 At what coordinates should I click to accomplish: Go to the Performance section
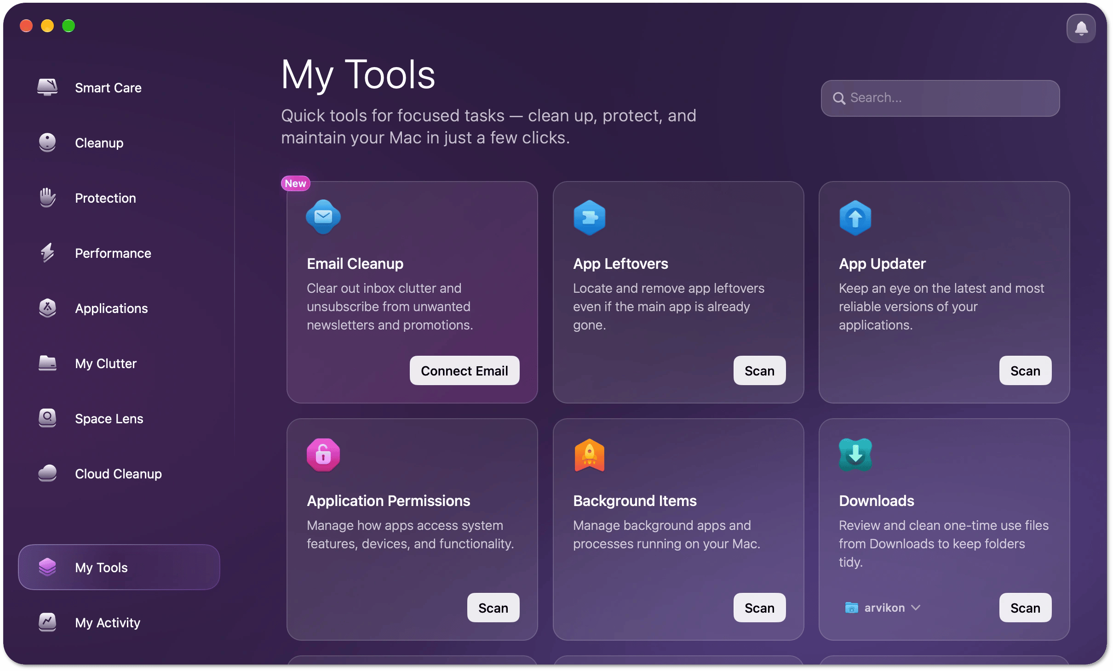click(x=113, y=253)
